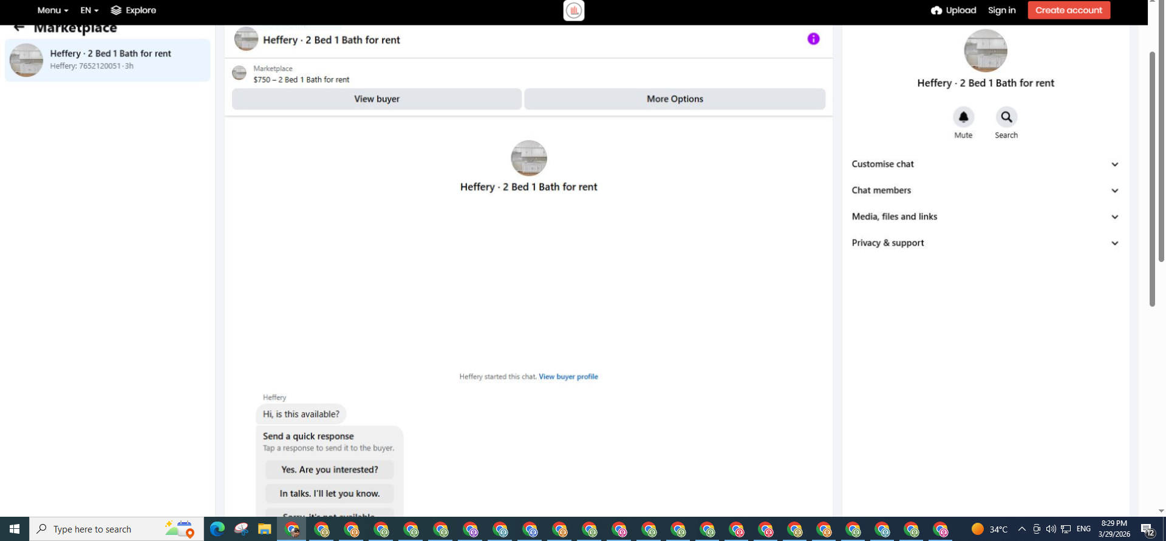Click the "Send a quick response" heading
1166x541 pixels.
coord(308,436)
